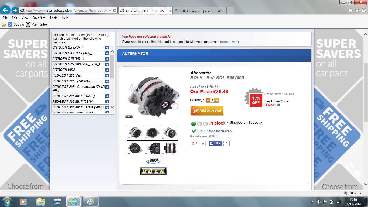
Task: Click the Facebook Like button
Action: (x=216, y=143)
